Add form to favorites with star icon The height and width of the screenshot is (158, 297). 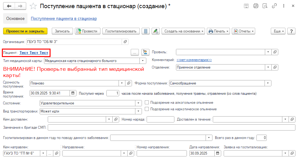[x=33, y=6]
